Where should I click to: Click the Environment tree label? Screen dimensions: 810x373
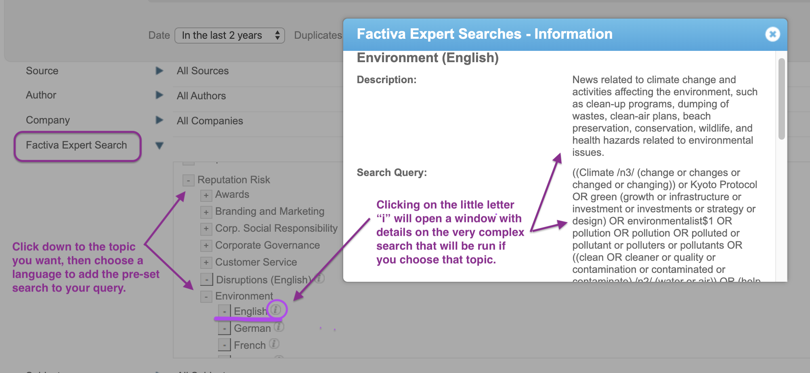(x=244, y=296)
